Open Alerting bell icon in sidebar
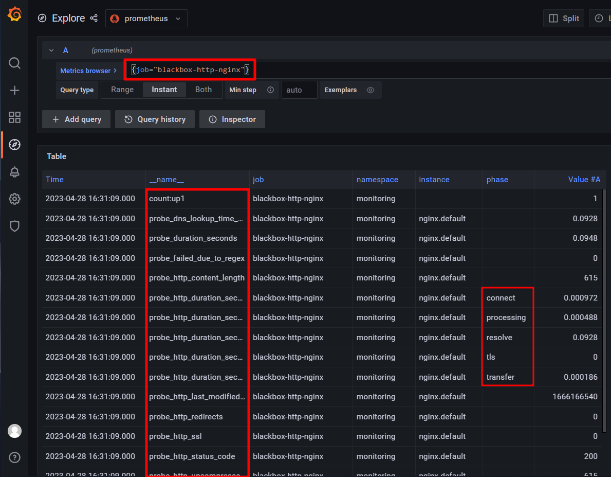Viewport: 611px width, 477px height. (x=14, y=172)
